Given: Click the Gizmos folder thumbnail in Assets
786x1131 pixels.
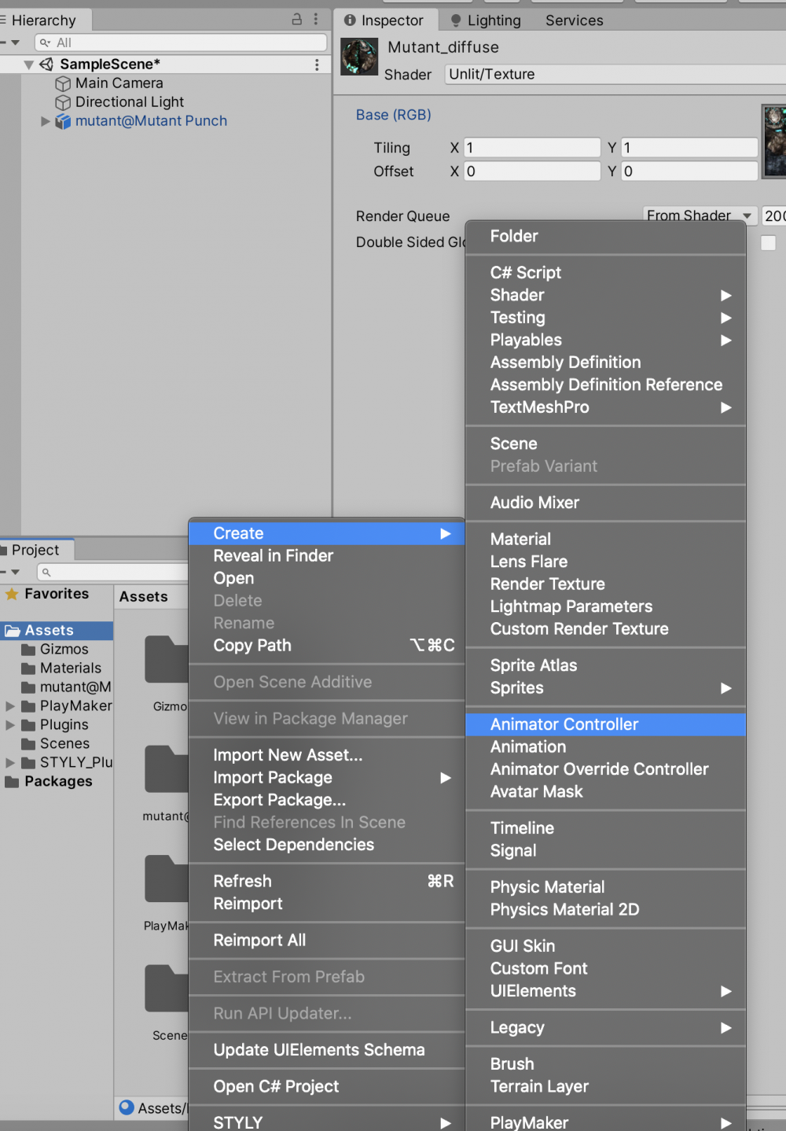Looking at the screenshot, I should (167, 659).
